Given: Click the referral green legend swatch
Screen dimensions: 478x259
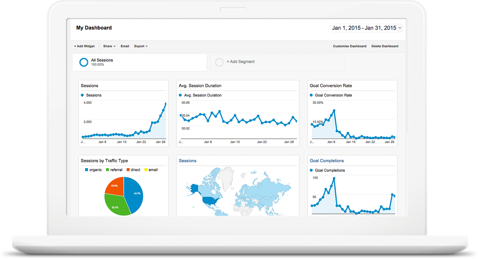Looking at the screenshot, I should click(108, 170).
